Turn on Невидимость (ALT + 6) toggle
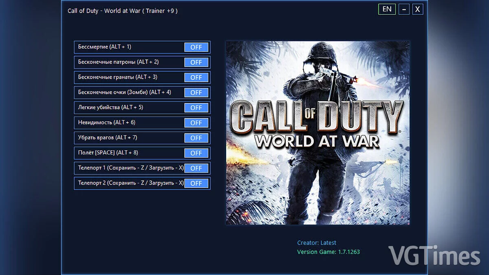The height and width of the screenshot is (275, 489). (196, 123)
